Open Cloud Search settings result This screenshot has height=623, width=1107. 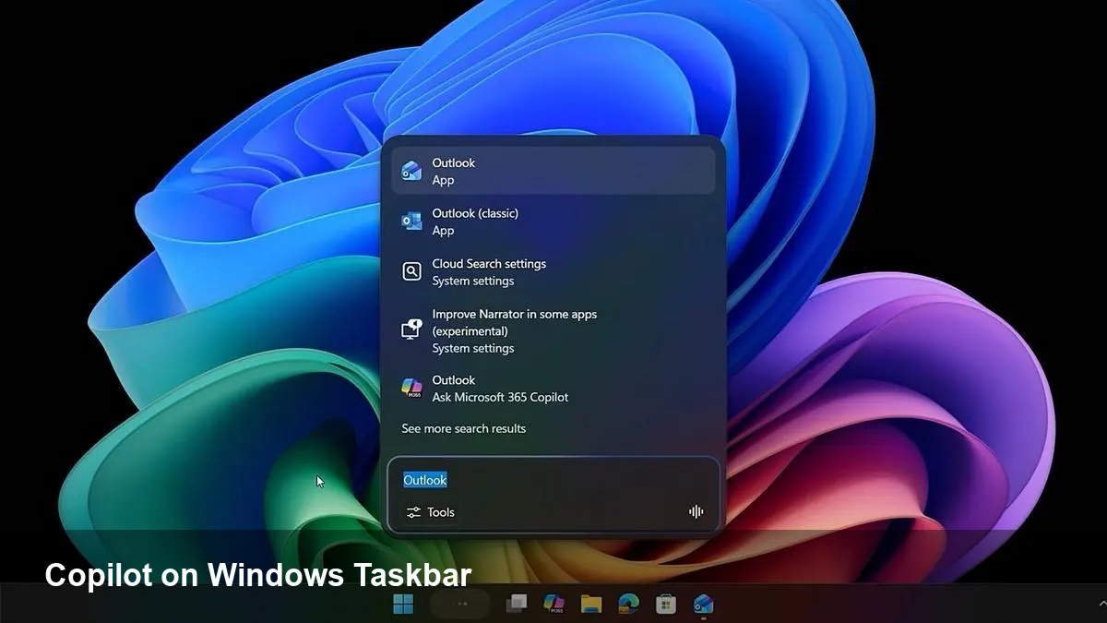pos(553,271)
